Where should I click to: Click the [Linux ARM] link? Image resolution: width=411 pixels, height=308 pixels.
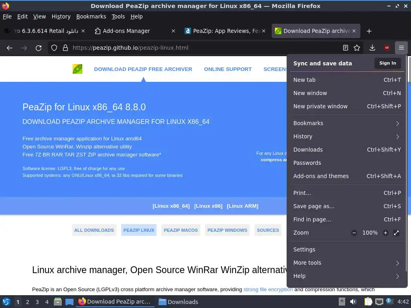(242, 206)
